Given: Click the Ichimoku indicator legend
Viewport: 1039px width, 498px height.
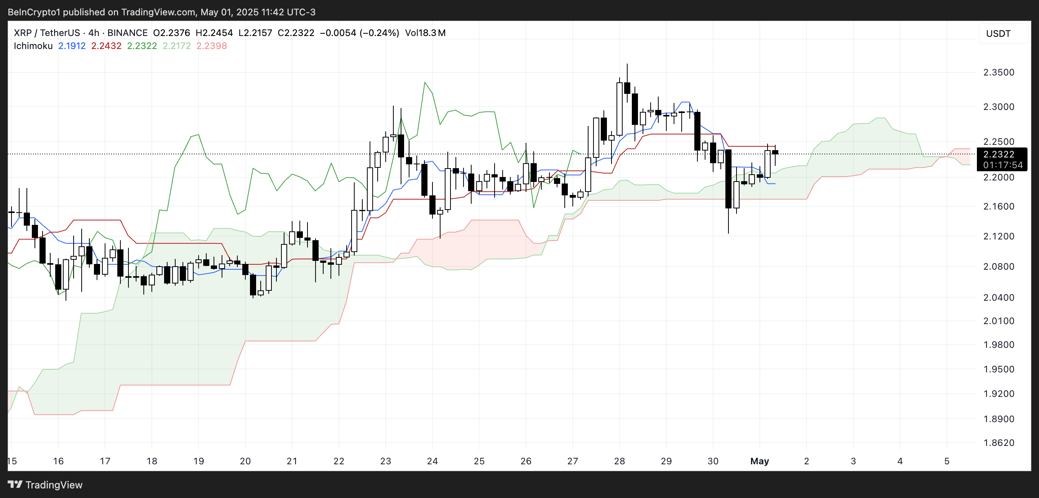Looking at the screenshot, I should 33,46.
